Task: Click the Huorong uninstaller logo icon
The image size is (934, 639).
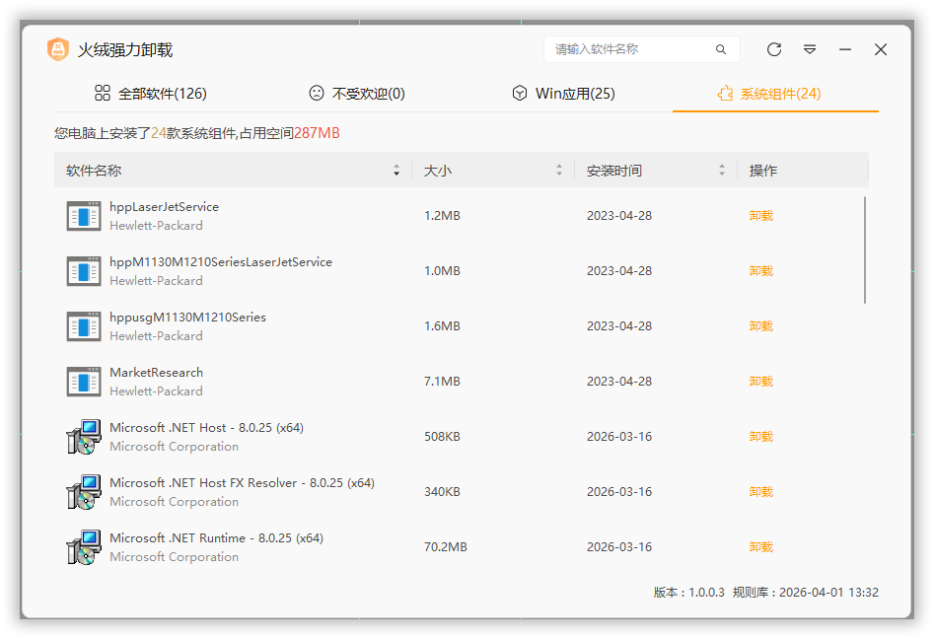Action: [58, 50]
